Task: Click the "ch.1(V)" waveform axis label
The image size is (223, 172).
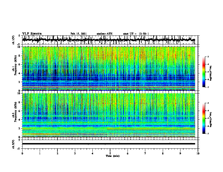Action: [14, 40]
